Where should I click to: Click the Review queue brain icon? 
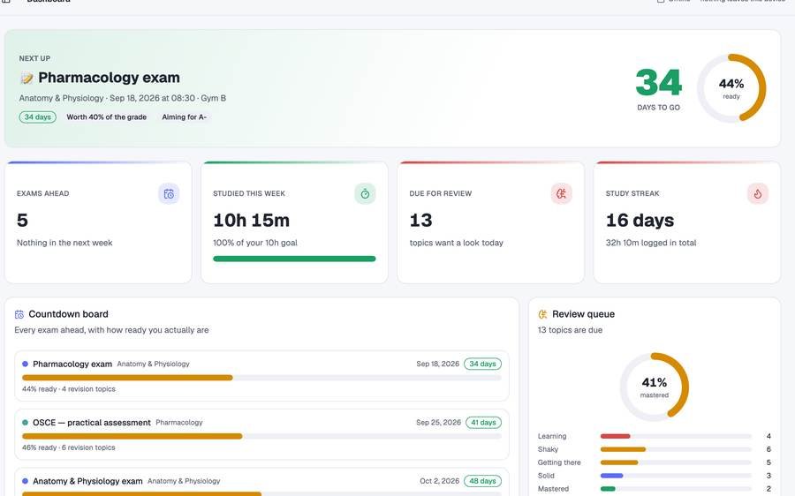(x=542, y=314)
